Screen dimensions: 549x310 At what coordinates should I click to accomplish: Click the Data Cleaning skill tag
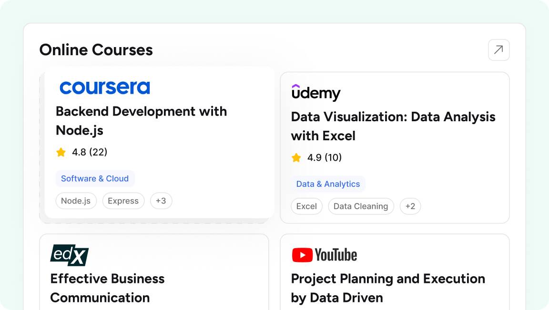tap(361, 206)
